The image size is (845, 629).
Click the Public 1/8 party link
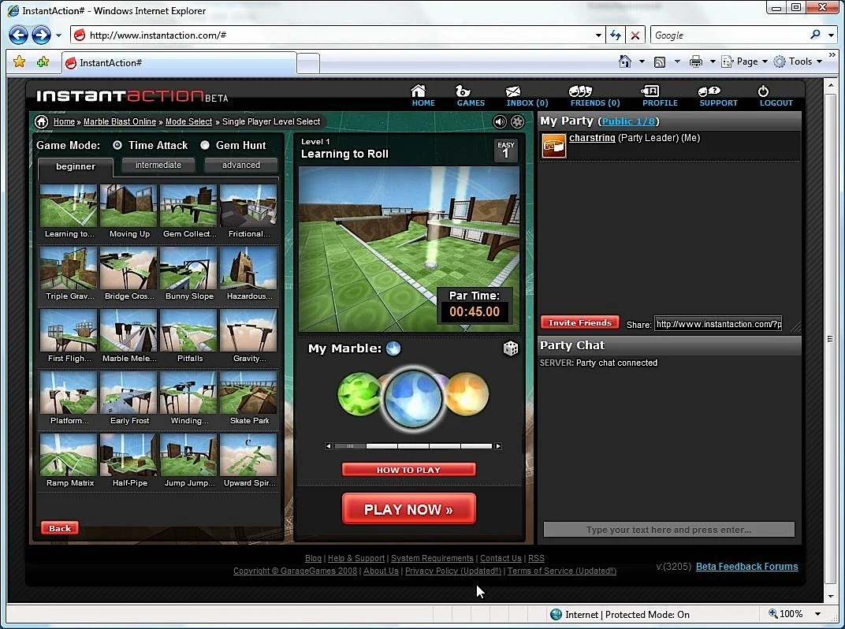(628, 121)
